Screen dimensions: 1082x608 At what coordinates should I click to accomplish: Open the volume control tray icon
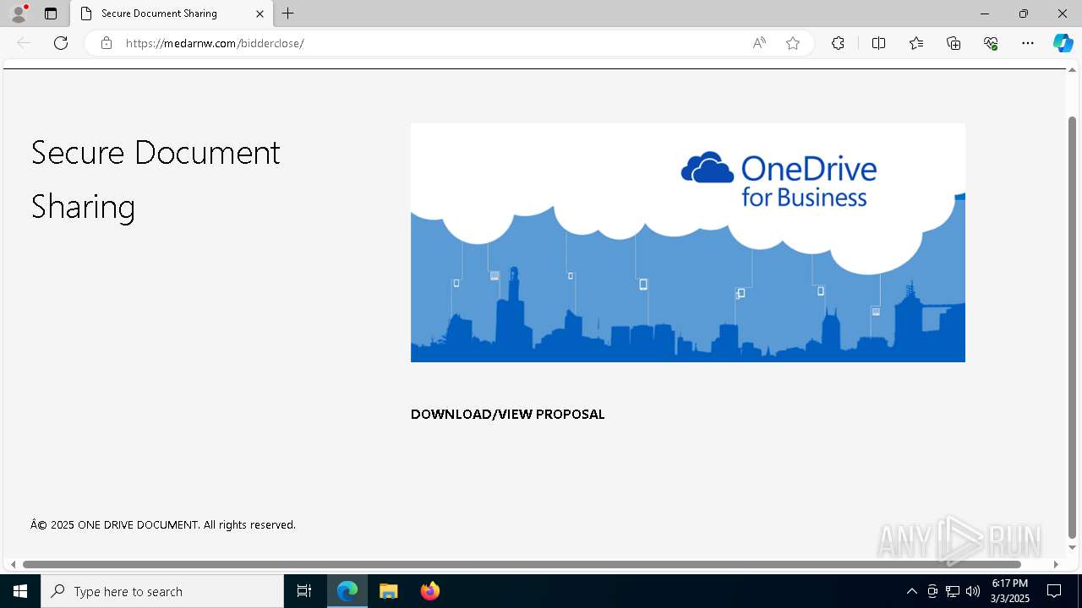[x=973, y=591]
